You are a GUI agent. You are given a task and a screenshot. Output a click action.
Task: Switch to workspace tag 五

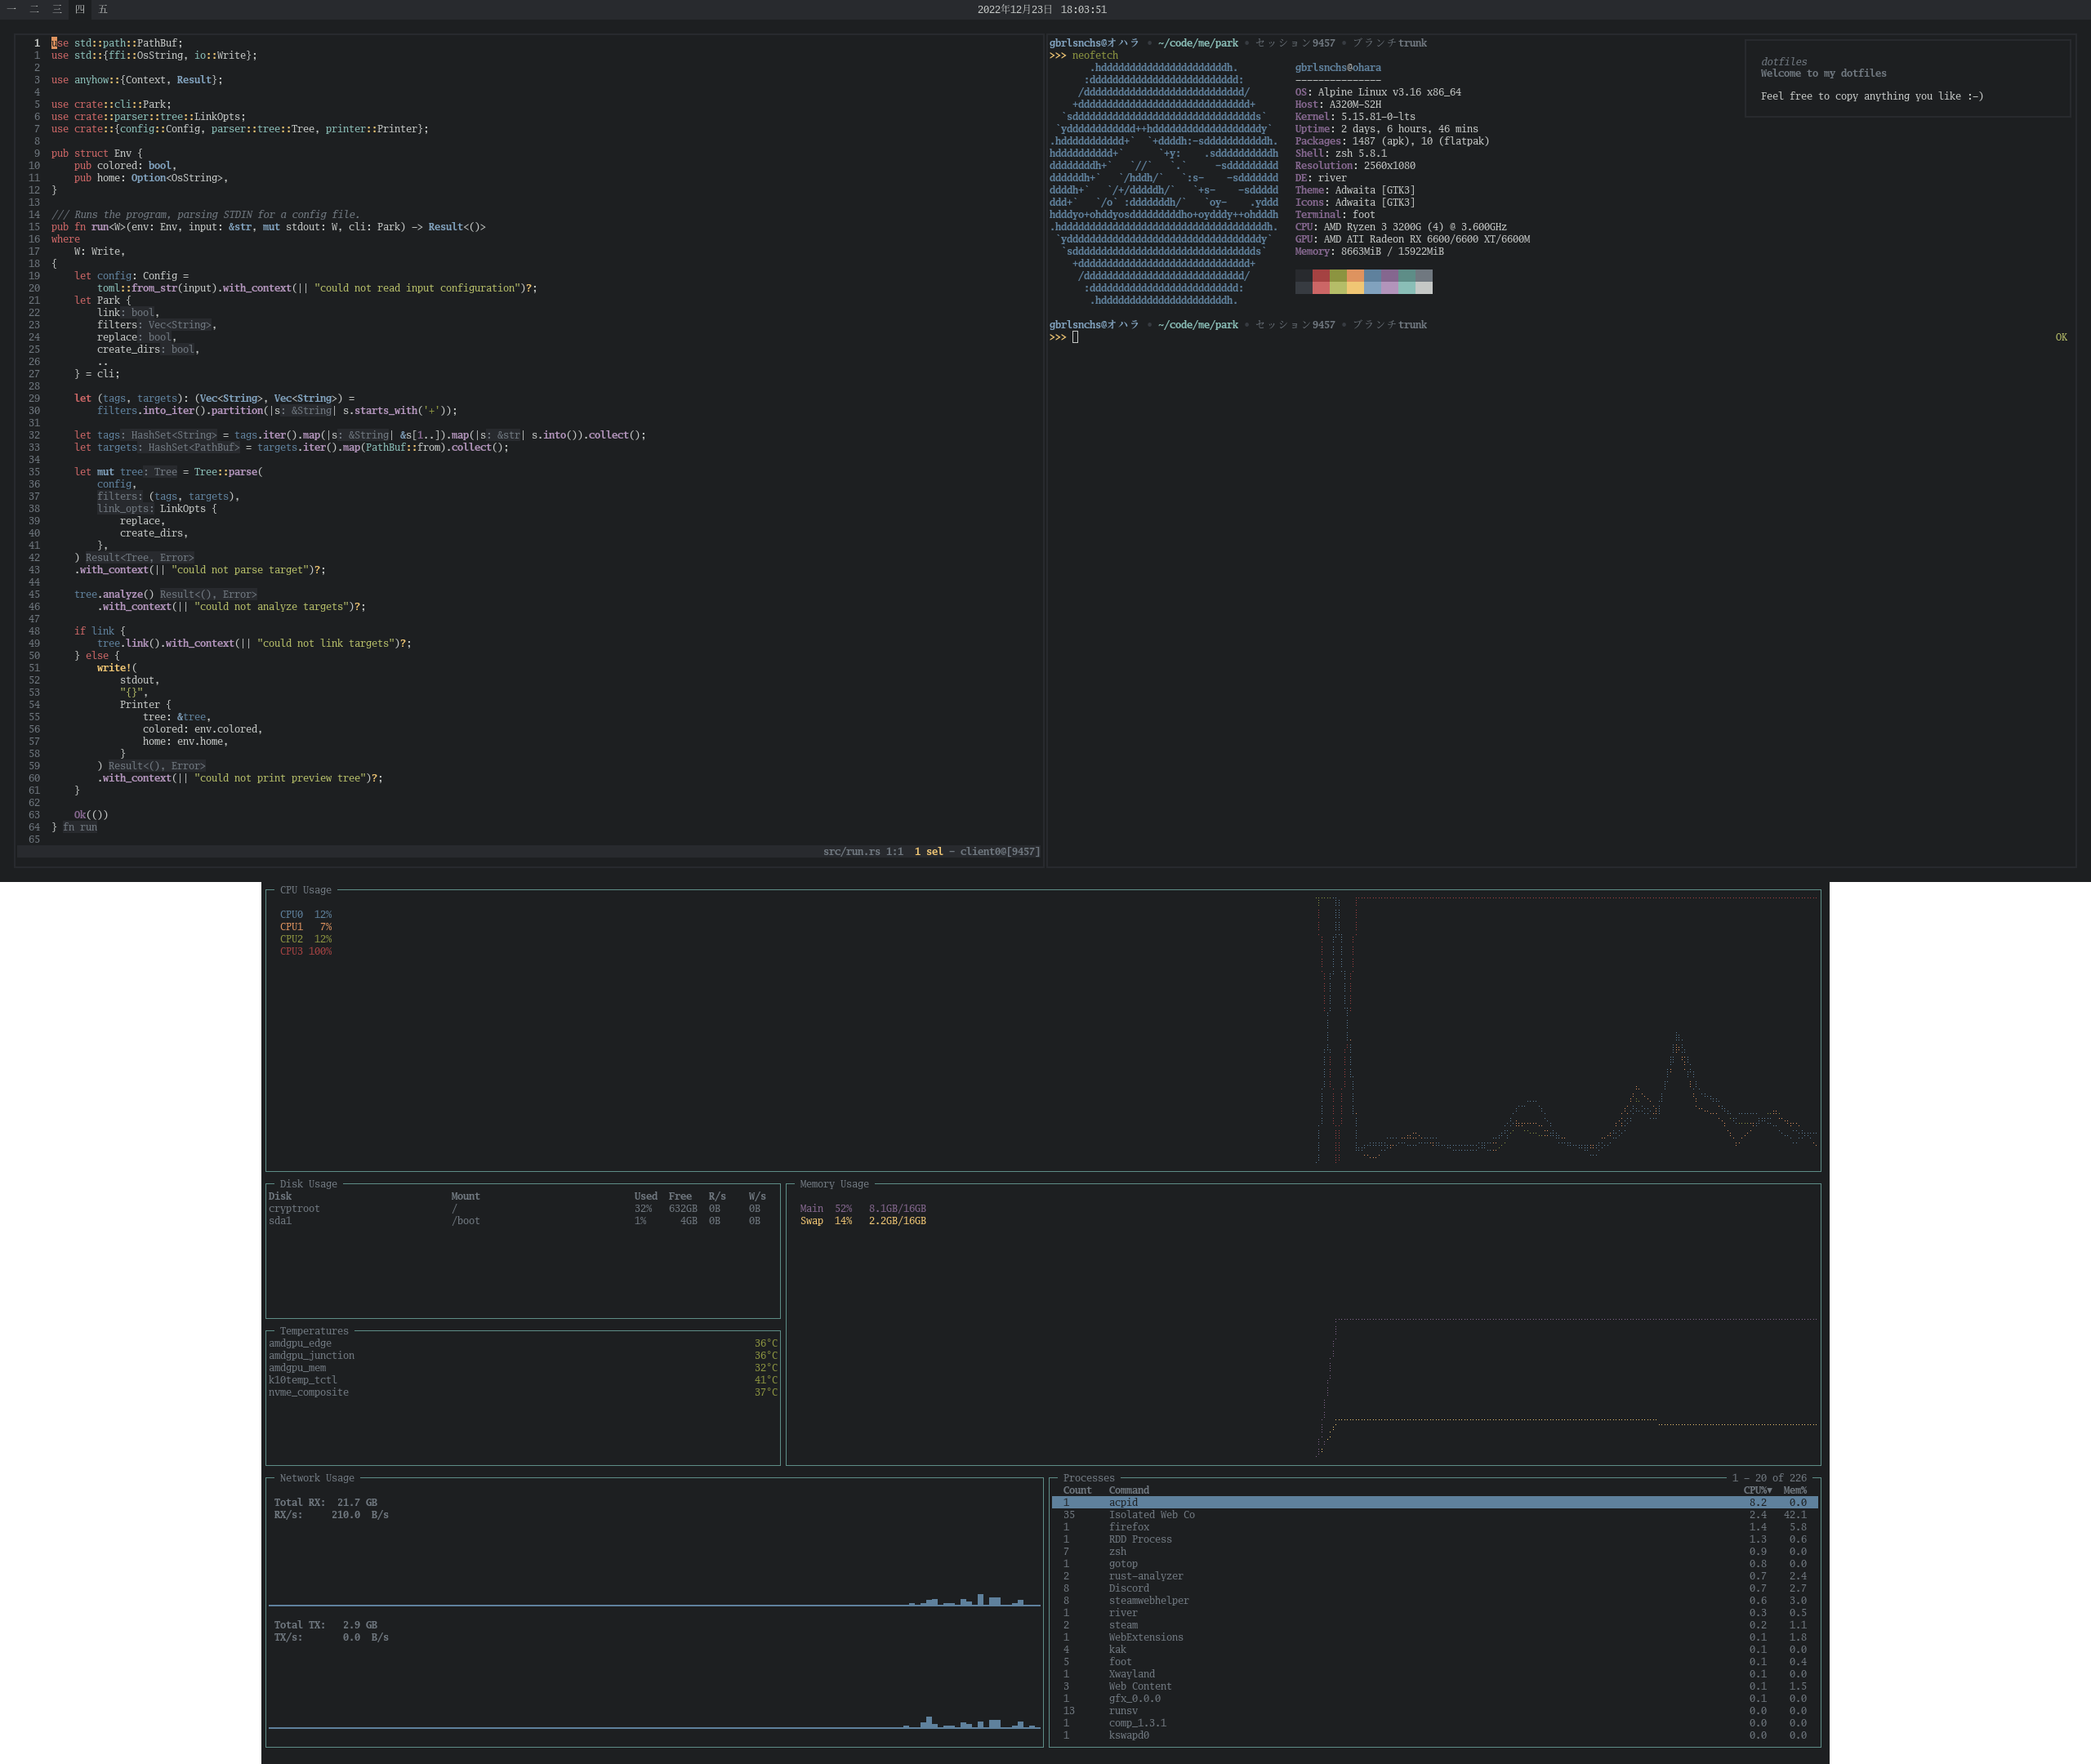[x=103, y=9]
